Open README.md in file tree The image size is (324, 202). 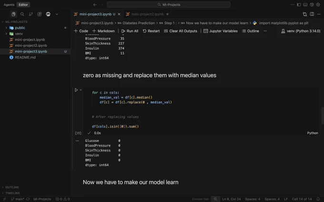(25, 58)
